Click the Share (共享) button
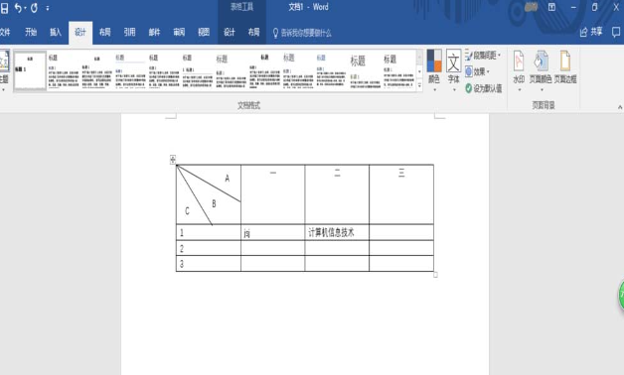624x375 pixels. tap(591, 32)
